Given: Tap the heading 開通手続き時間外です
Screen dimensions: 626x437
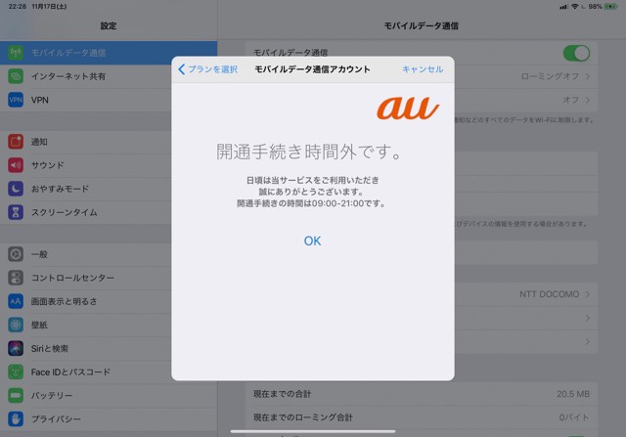Looking at the screenshot, I should (308, 152).
